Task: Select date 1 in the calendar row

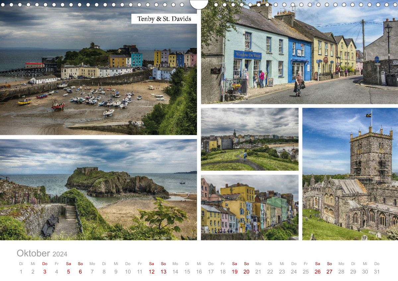Action: 21,272
